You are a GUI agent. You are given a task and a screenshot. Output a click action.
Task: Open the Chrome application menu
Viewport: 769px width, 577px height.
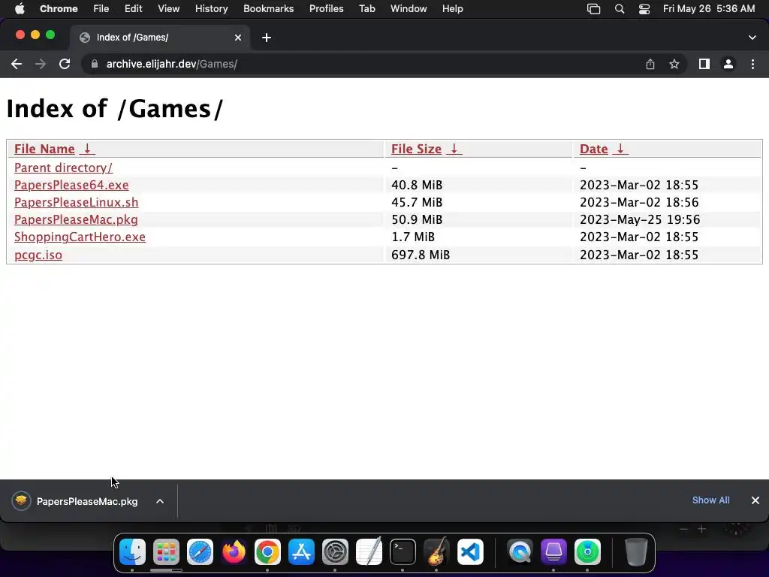pos(59,9)
